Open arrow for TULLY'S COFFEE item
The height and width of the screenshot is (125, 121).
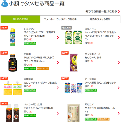tap(58, 63)
